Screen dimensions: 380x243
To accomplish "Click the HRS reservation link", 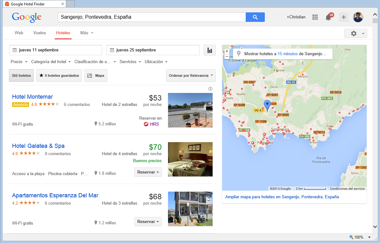I will pyautogui.click(x=154, y=124).
